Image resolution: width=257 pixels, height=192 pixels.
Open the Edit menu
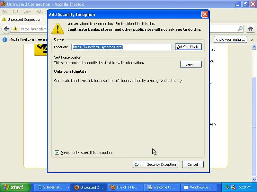tap(15, 12)
